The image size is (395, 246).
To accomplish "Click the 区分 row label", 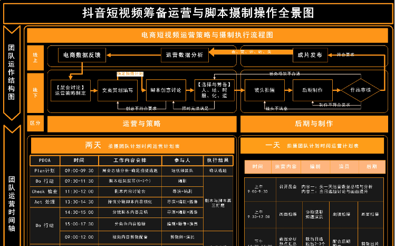I will pyautogui.click(x=35, y=123).
